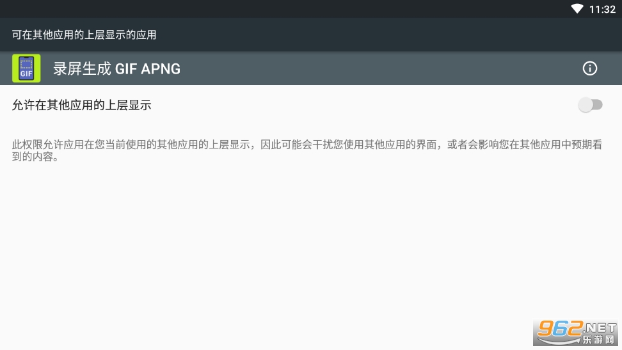Click the 11:32 clock in status bar

602,9
